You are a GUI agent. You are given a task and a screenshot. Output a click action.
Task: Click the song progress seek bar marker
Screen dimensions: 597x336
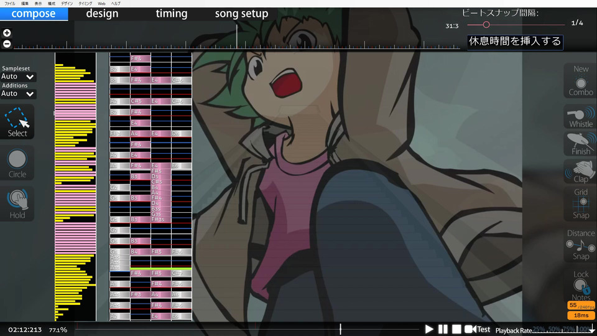pos(340,329)
